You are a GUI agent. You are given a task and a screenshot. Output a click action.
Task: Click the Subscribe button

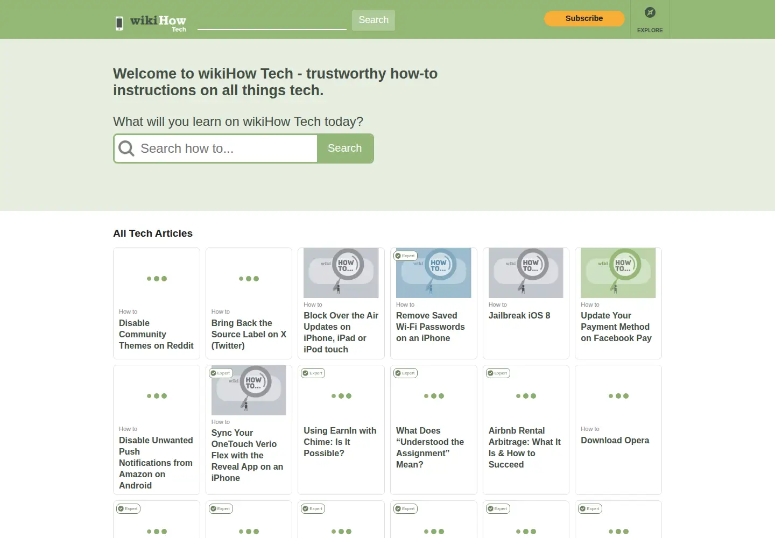click(584, 18)
